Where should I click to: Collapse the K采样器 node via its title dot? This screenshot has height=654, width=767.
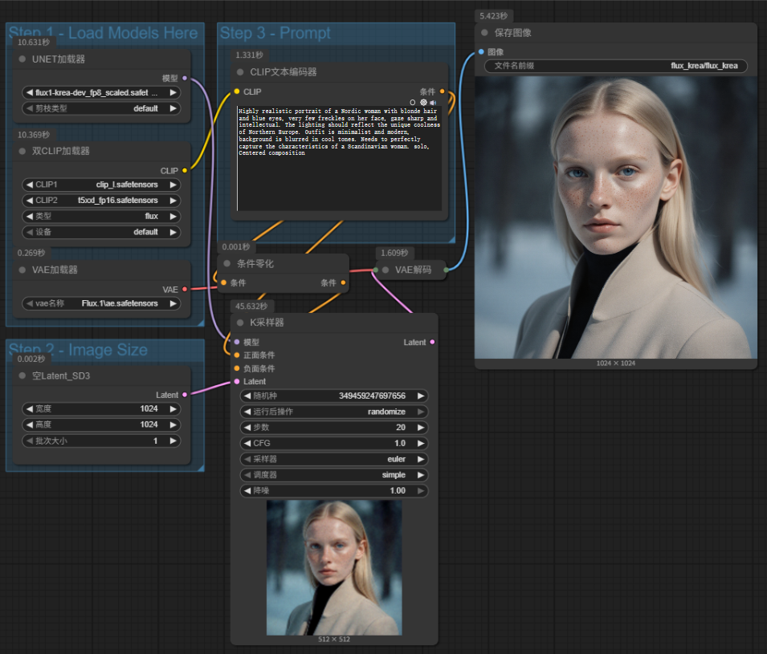click(x=239, y=323)
